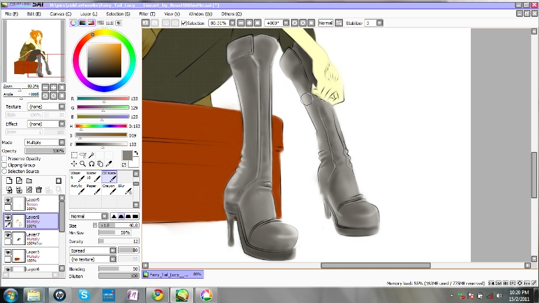Select the Move tool

coord(74,164)
